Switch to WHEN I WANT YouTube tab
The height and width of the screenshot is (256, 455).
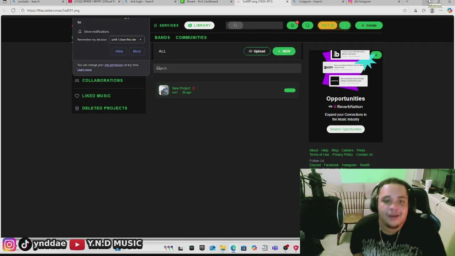click(94, 2)
